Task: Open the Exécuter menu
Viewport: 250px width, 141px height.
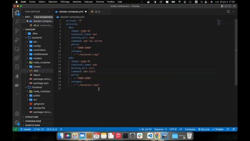Action: tap(89, 2)
